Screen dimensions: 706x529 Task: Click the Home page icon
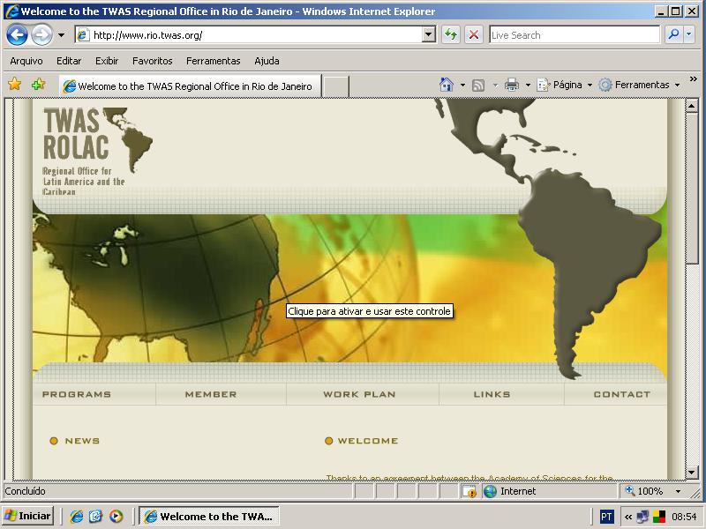pos(447,85)
